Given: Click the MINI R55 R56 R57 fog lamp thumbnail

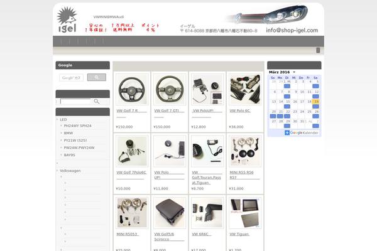Looking at the screenshot, I should [x=245, y=151].
